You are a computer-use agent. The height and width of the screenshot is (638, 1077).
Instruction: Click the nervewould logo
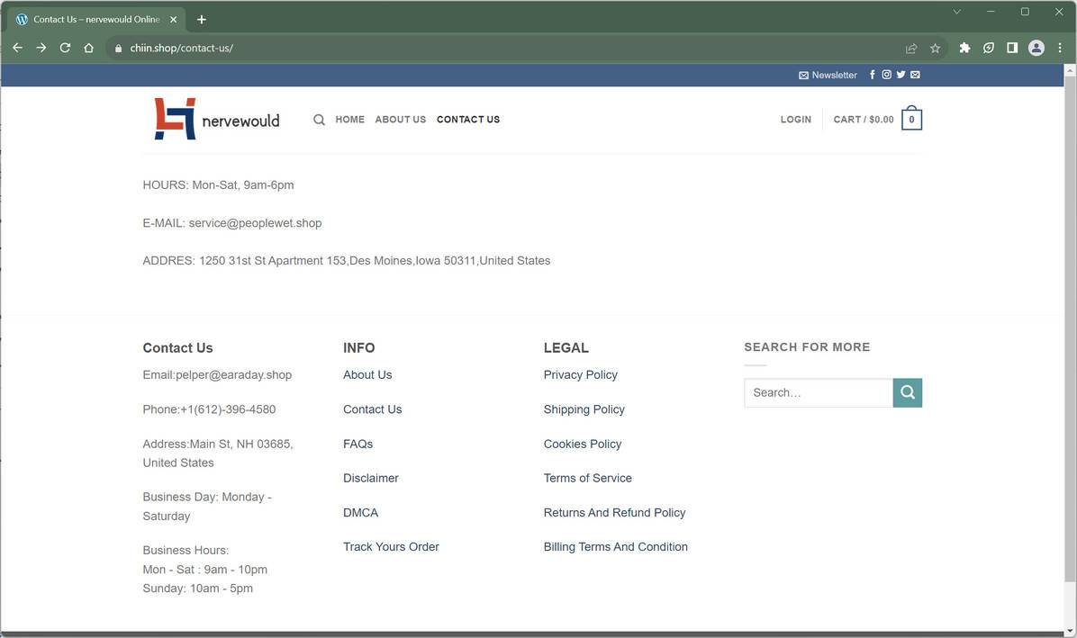click(x=216, y=120)
